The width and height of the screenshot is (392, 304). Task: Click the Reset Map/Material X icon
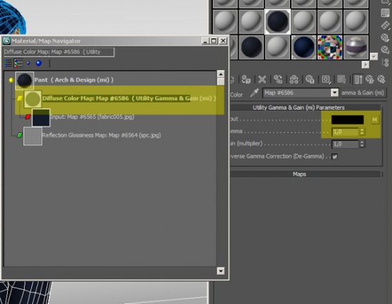(x=262, y=80)
